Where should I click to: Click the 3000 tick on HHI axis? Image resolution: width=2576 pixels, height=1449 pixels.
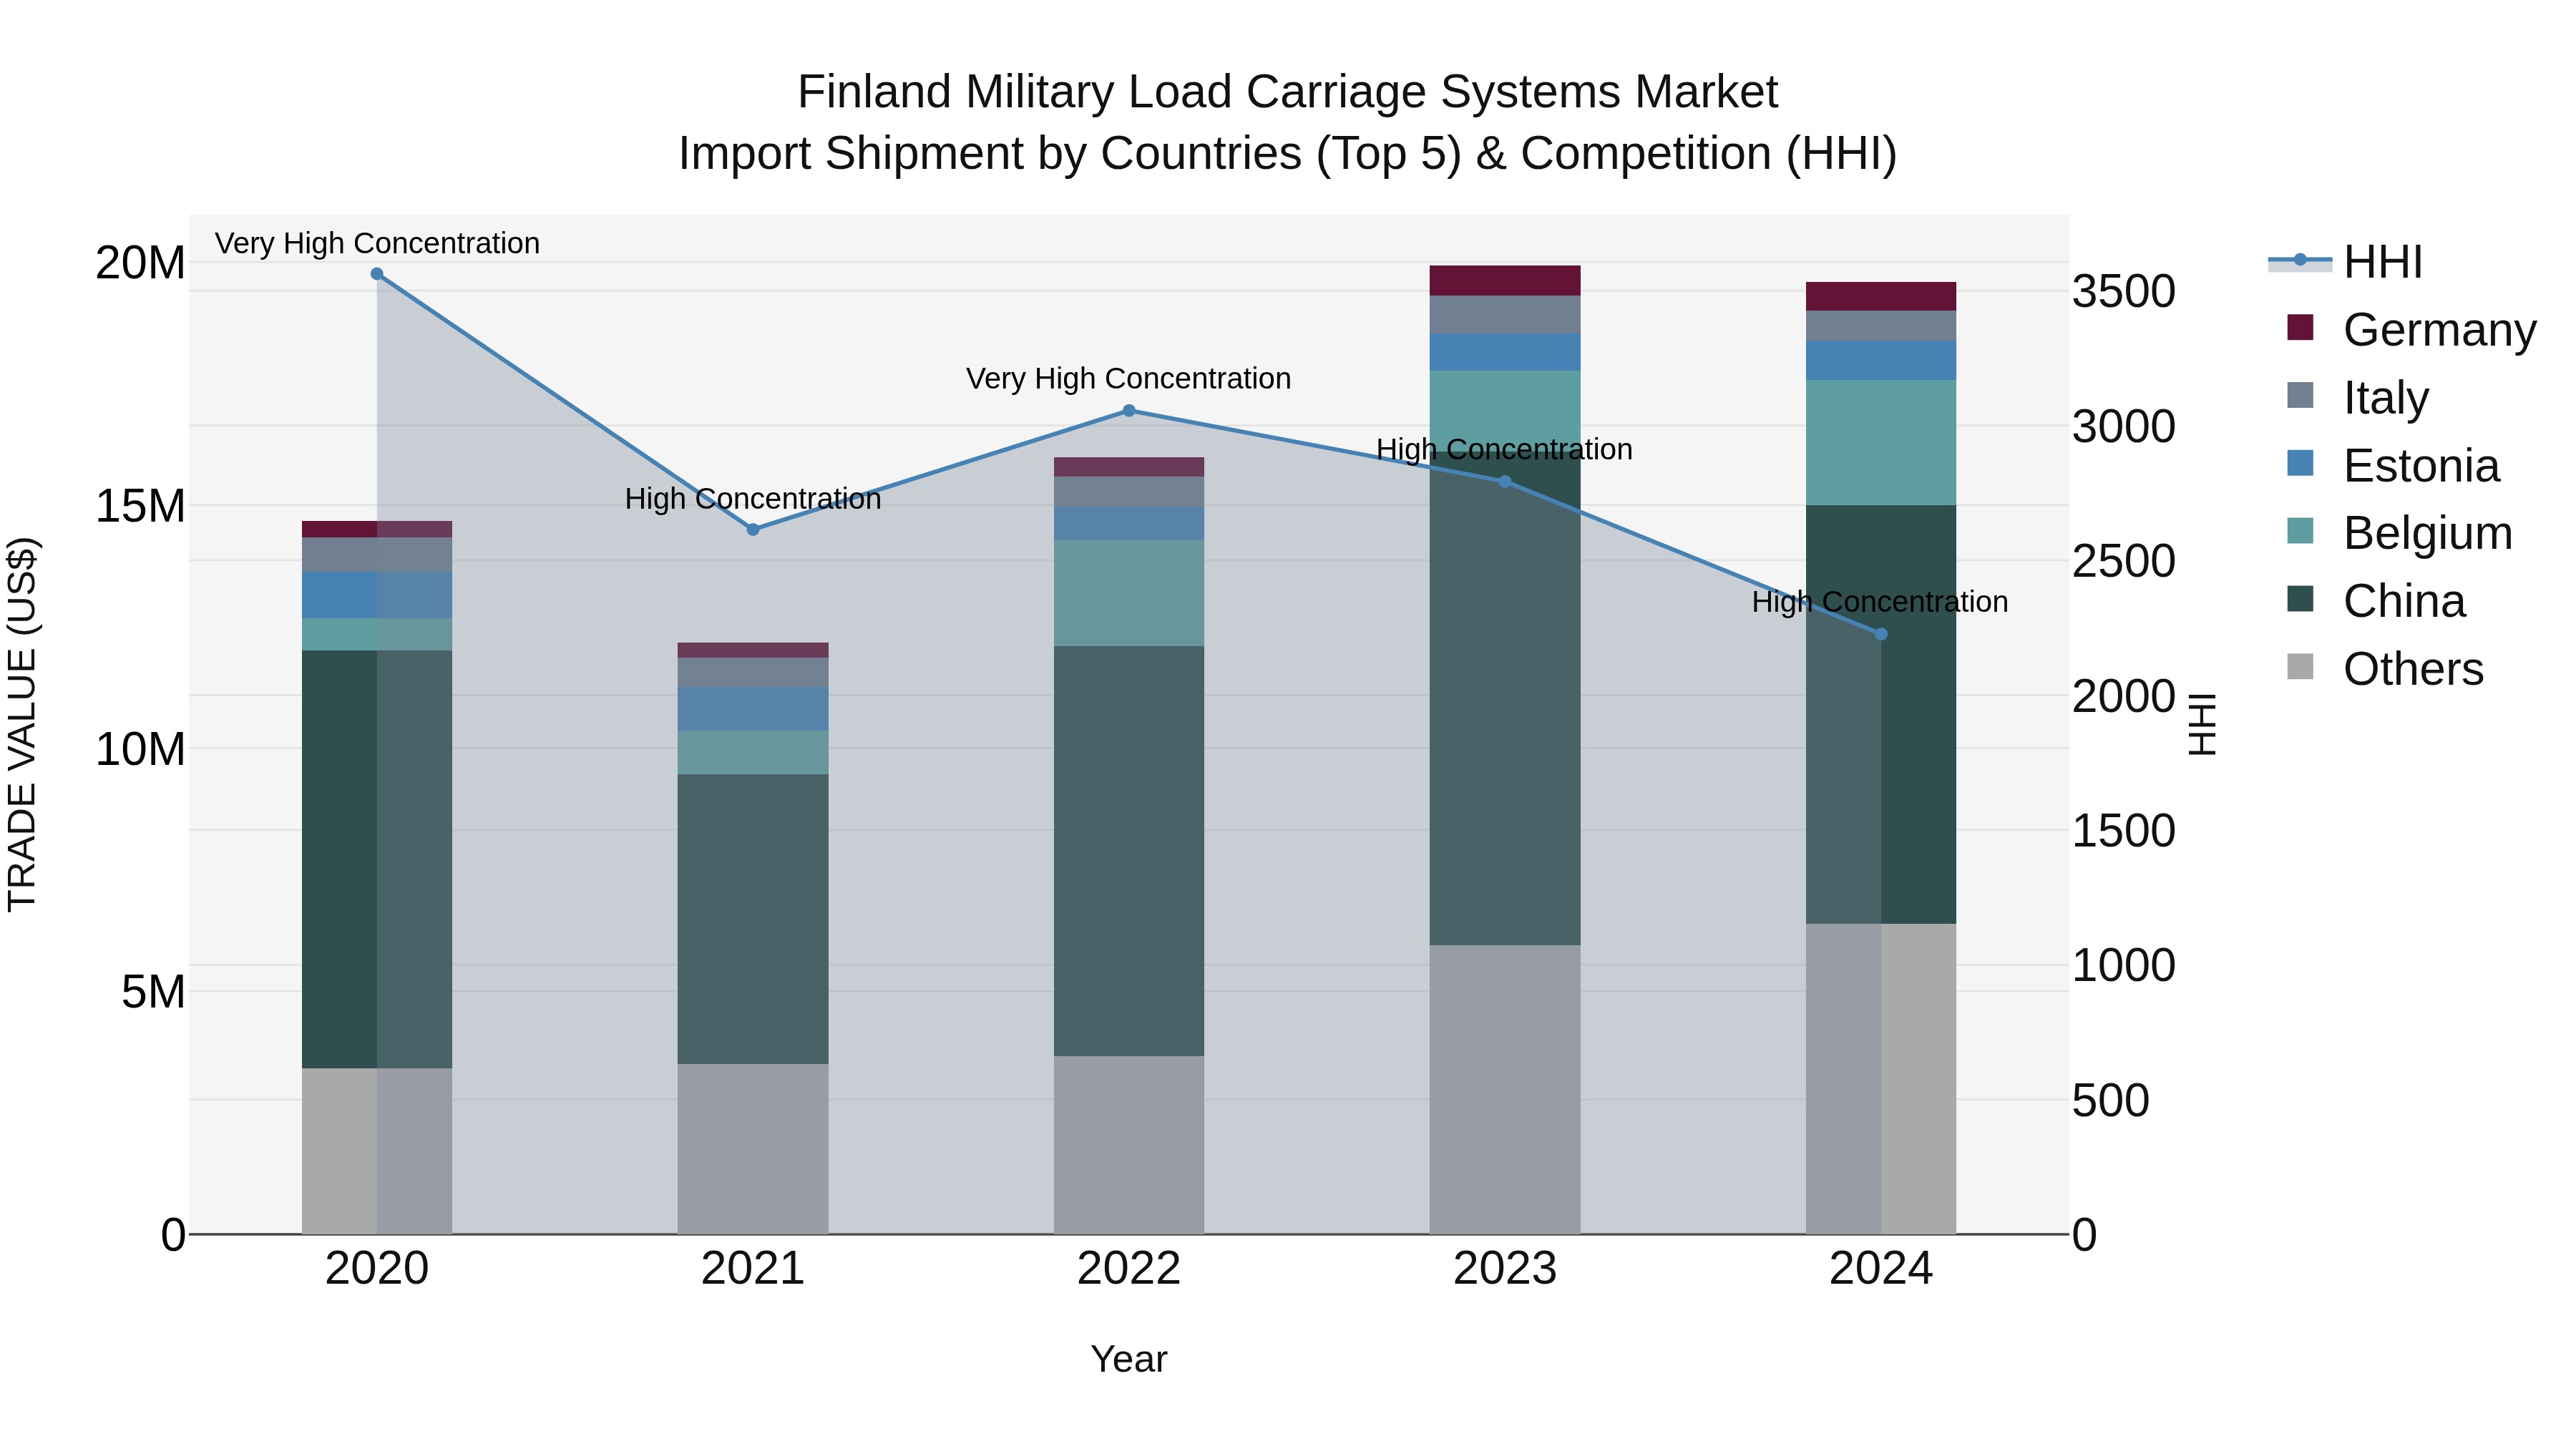pyautogui.click(x=2123, y=427)
